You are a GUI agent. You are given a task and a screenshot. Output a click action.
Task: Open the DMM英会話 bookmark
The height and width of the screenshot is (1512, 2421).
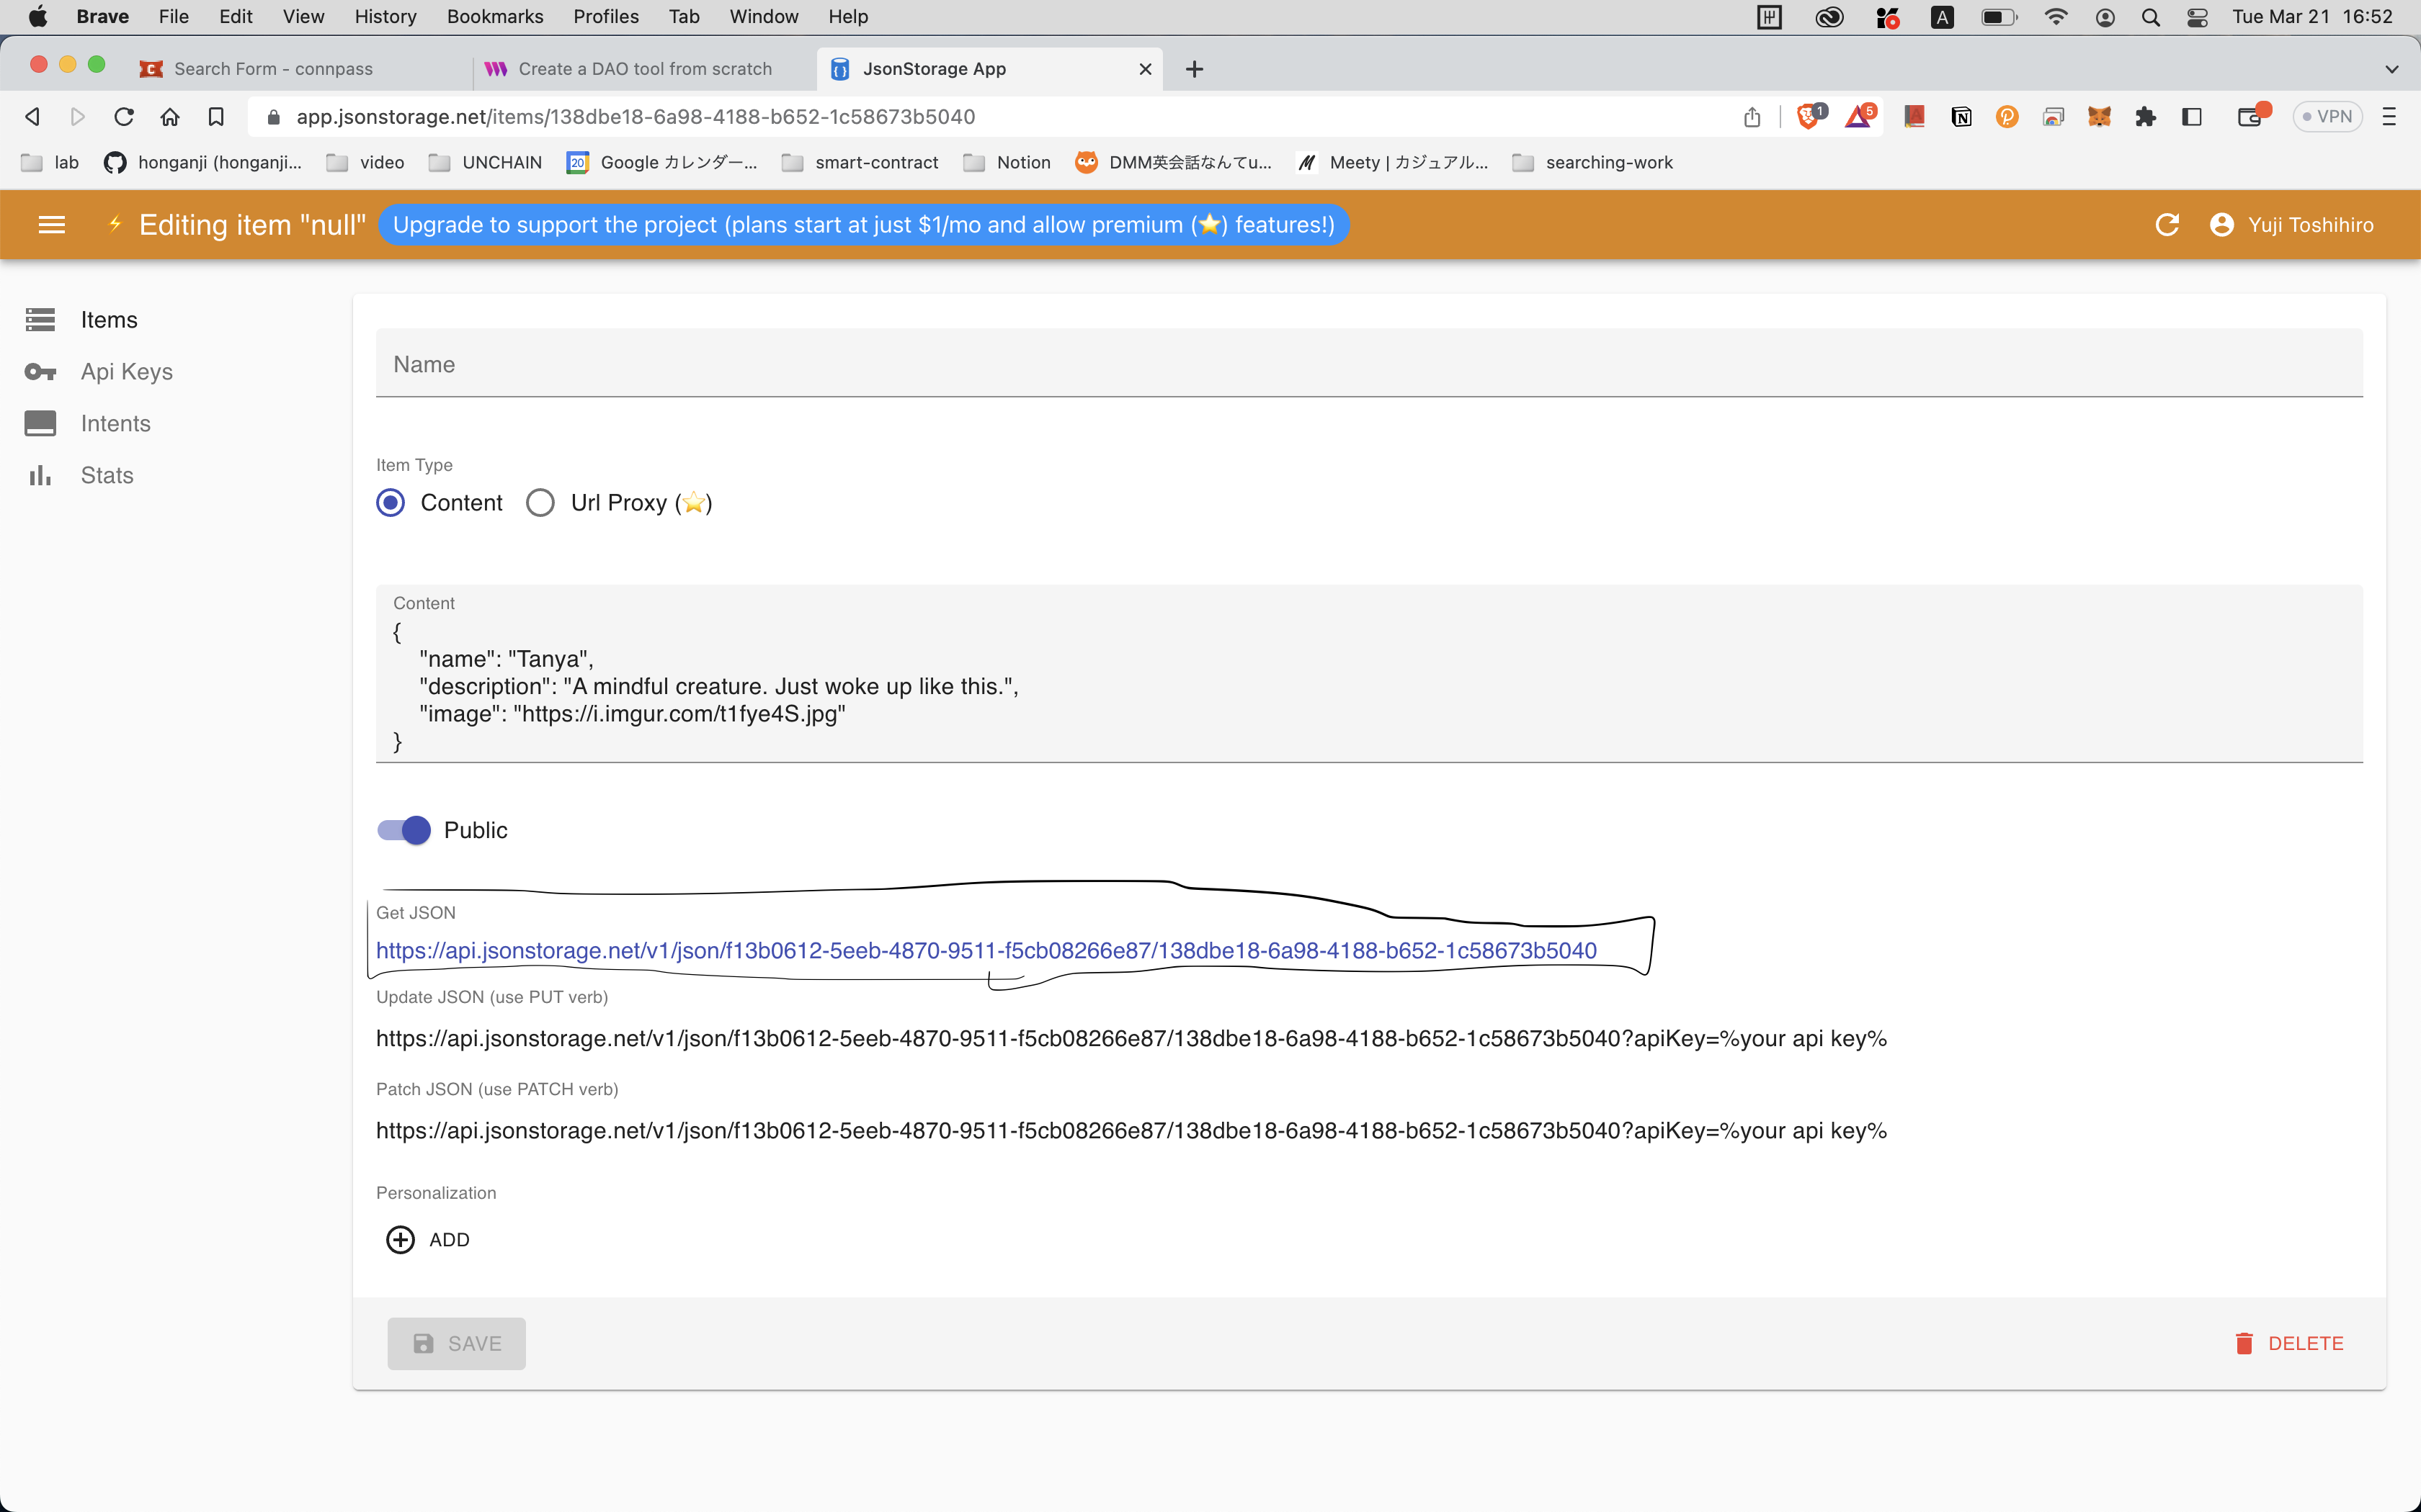[x=1174, y=162]
